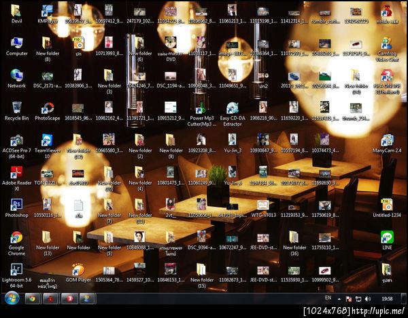Open Adobe Reader XI shortcut
Screen dimensions: 408x318
[16, 179]
